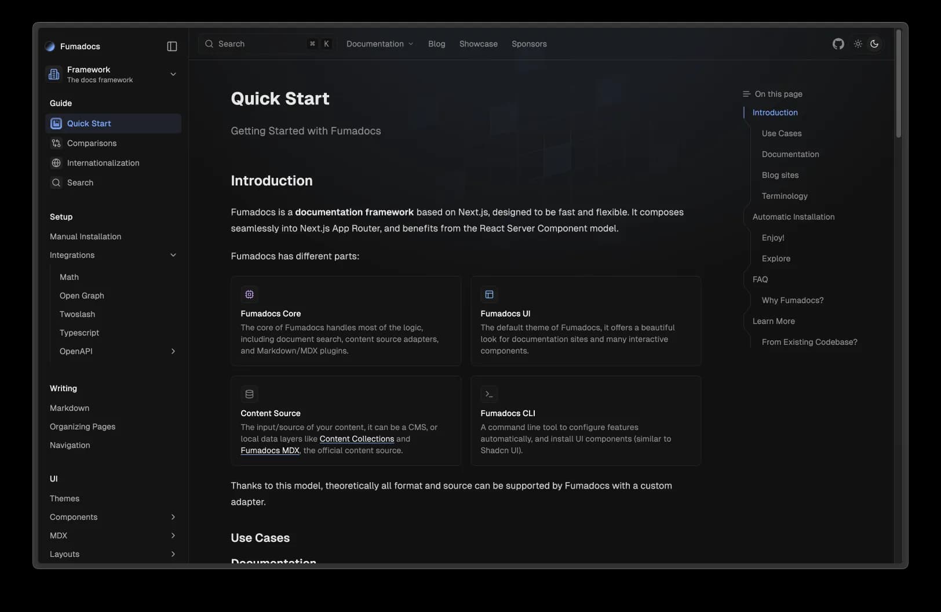Image resolution: width=941 pixels, height=612 pixels.
Task: Click the Fumadocs logo in sidebar
Action: [x=50, y=46]
